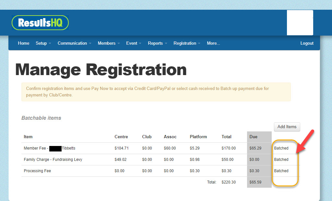
Task: Click the $5.29 Platform value
Action: [x=195, y=148]
